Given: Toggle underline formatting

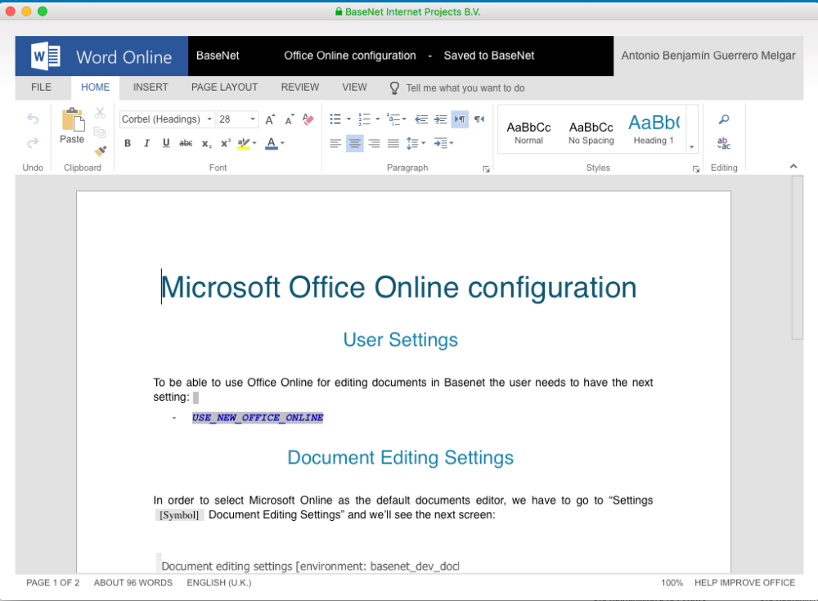Looking at the screenshot, I should click(x=166, y=143).
